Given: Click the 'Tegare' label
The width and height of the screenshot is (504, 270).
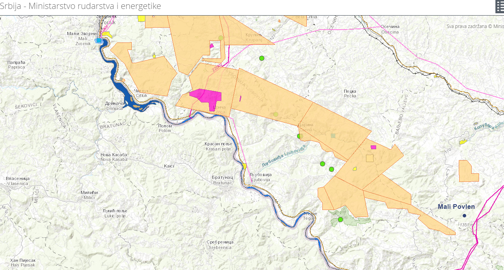Looking at the screenshot, I should [x=310, y=216].
